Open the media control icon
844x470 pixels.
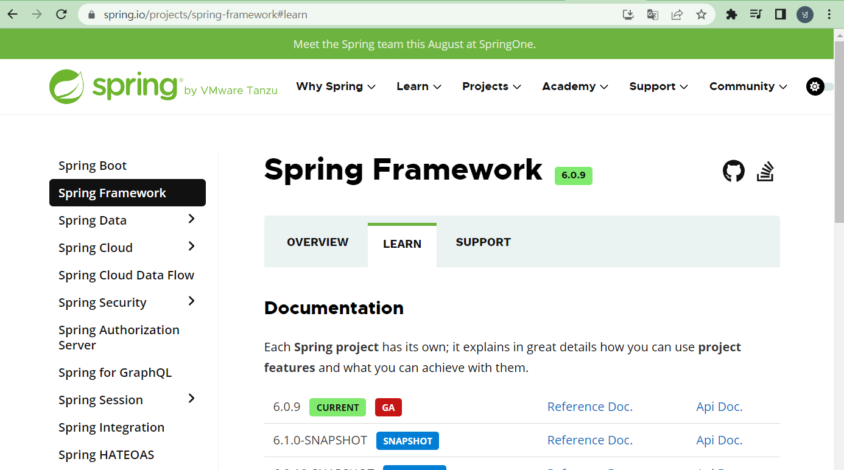756,15
